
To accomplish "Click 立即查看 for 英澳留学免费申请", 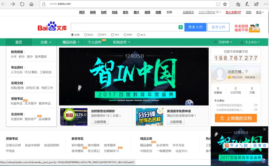I will [x=176, y=122].
